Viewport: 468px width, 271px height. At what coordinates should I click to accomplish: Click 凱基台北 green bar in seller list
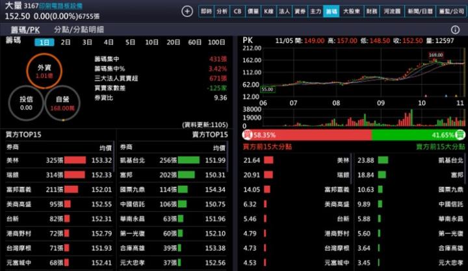(188, 160)
